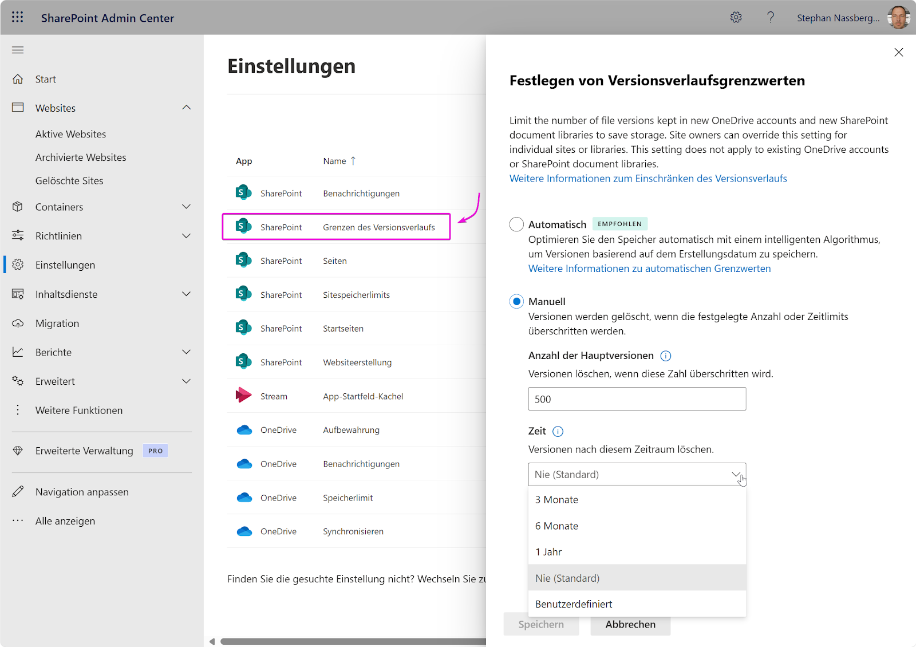916x647 pixels.
Task: Expand the Inhaltsdienste section chevron
Action: tap(187, 294)
